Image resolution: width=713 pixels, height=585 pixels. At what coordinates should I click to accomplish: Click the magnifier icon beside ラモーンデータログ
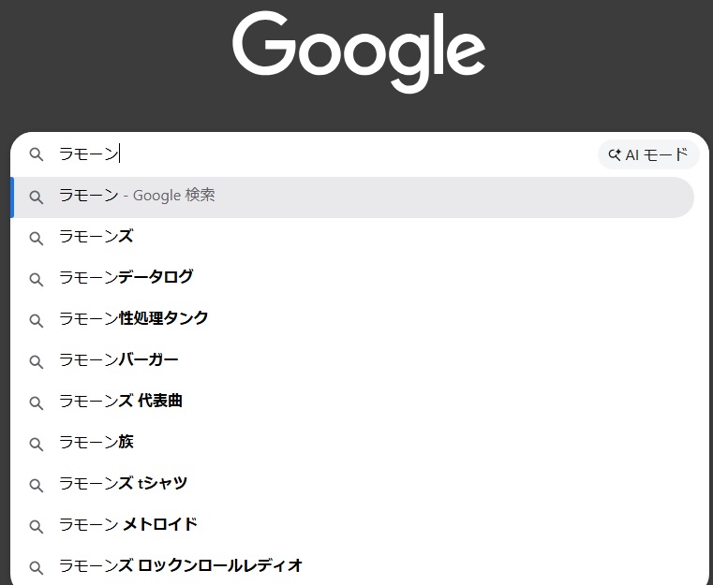[37, 279]
